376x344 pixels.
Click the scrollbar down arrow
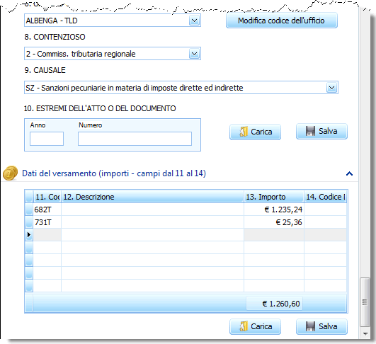(x=365, y=333)
